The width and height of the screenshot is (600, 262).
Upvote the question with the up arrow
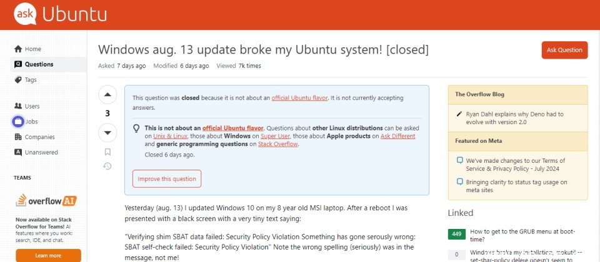point(107,95)
